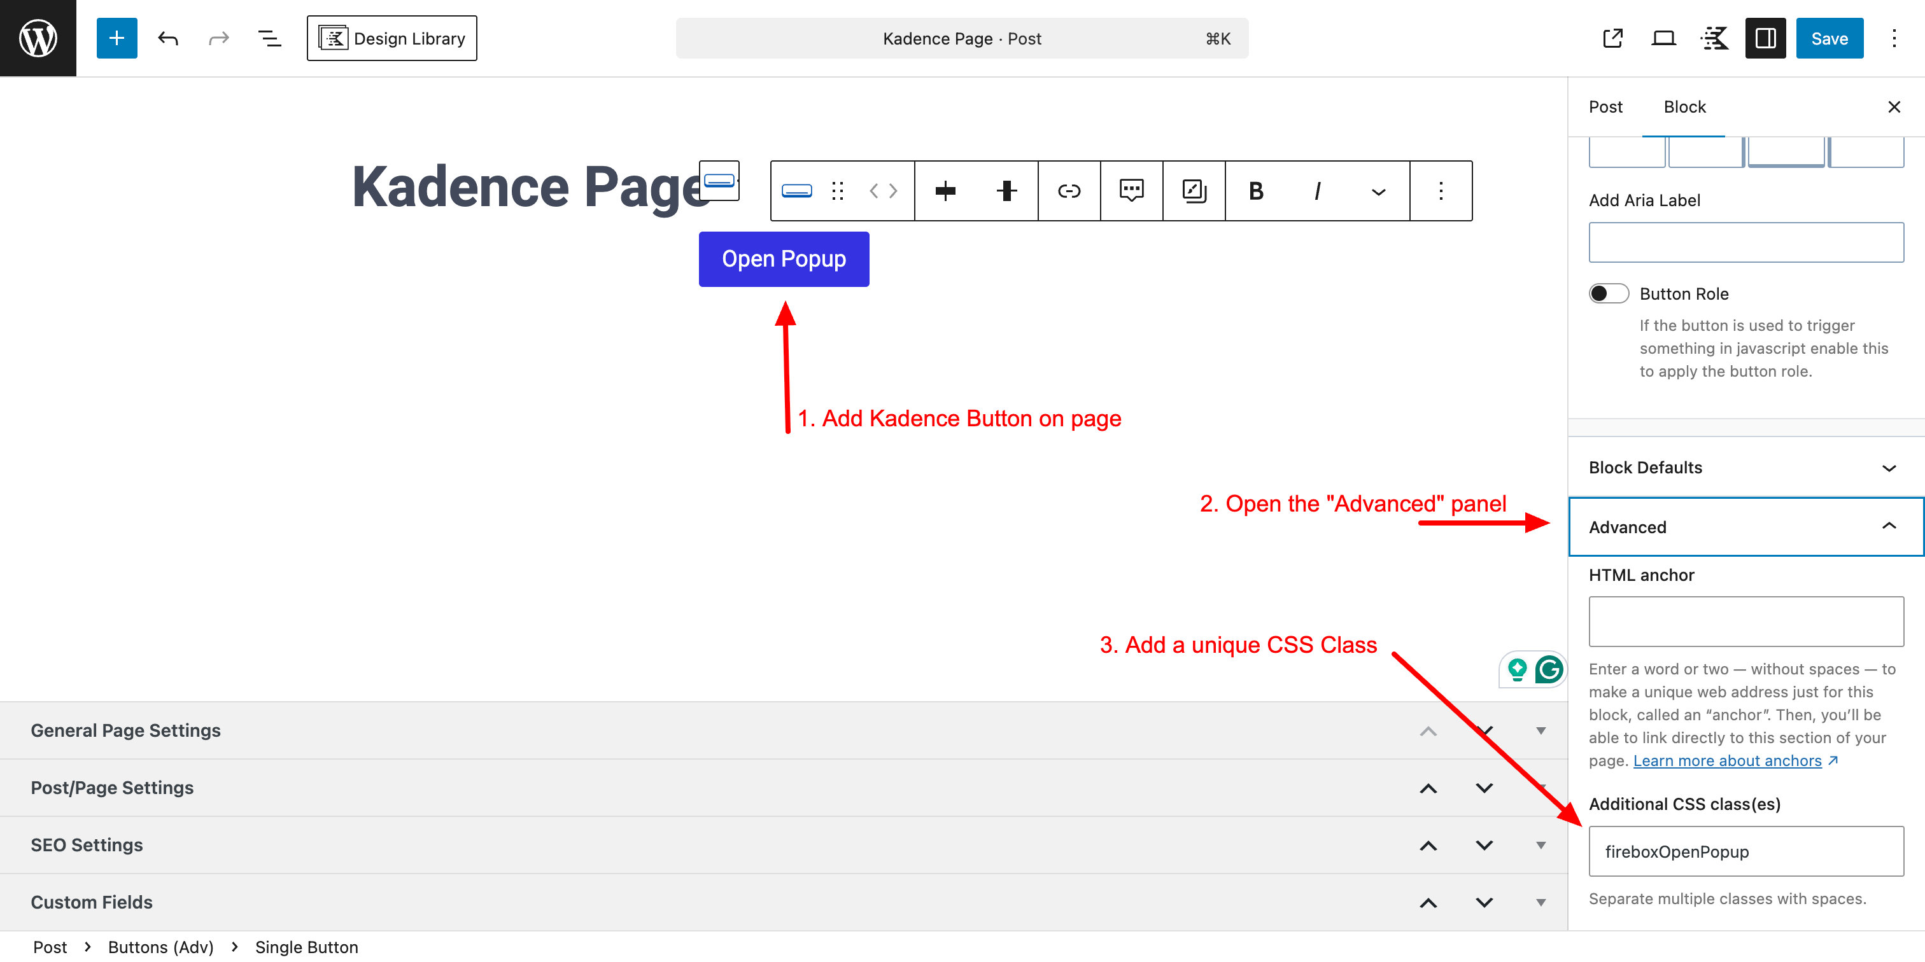
Task: Select Buttons (Adv) in the breadcrumb
Action: (160, 947)
